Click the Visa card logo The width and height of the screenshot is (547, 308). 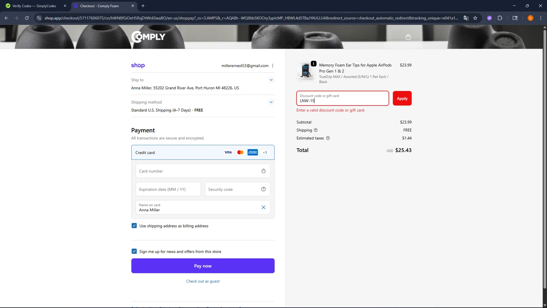coord(228,153)
